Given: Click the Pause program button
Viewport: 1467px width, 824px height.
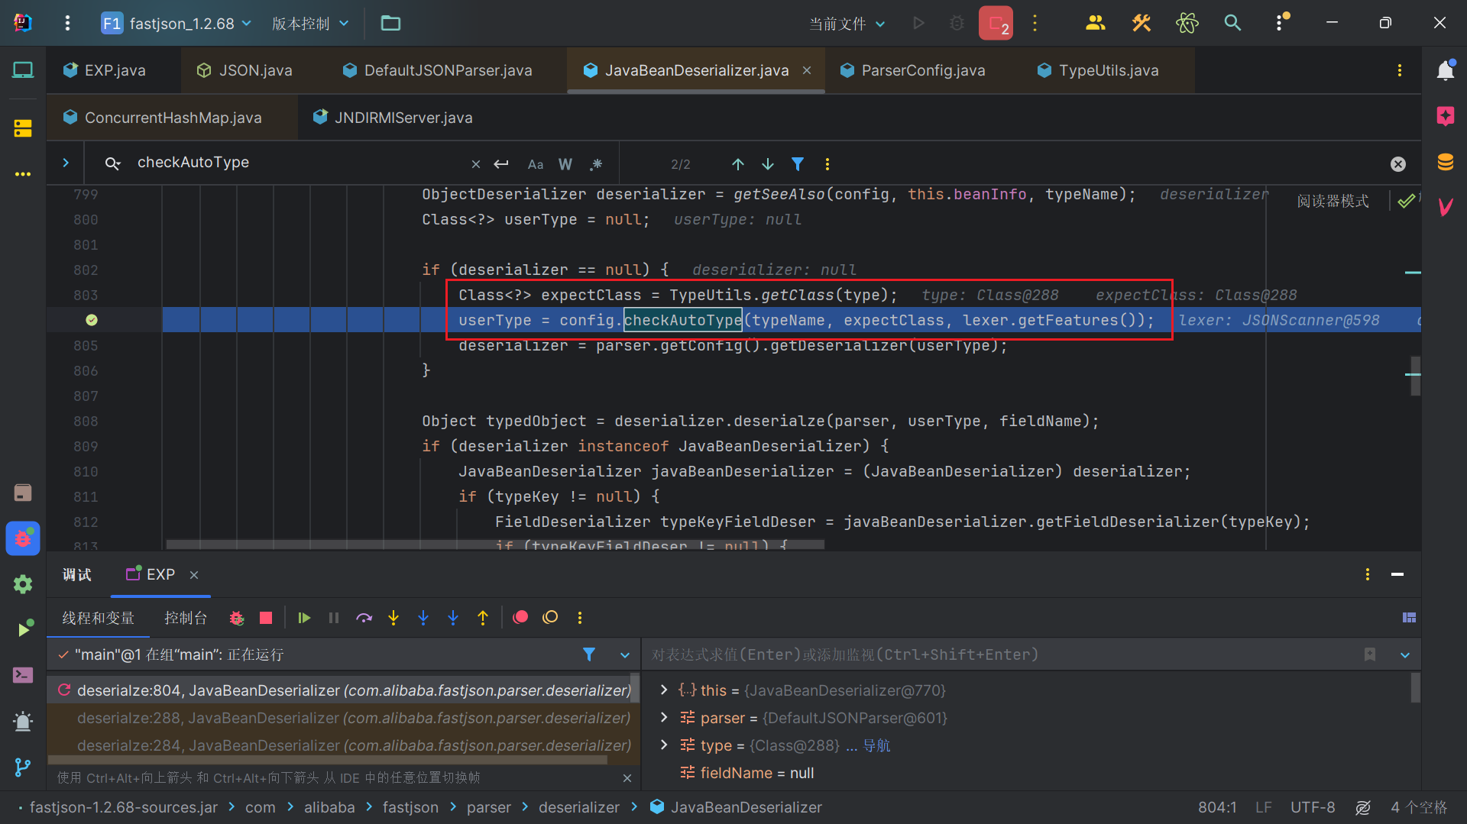Looking at the screenshot, I should (x=334, y=618).
